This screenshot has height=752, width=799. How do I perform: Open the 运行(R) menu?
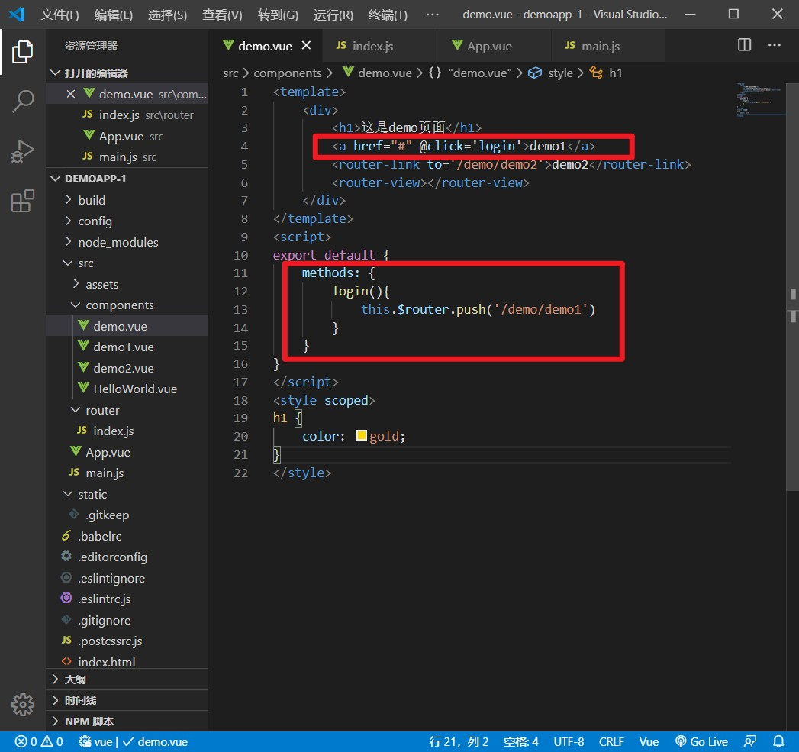333,15
